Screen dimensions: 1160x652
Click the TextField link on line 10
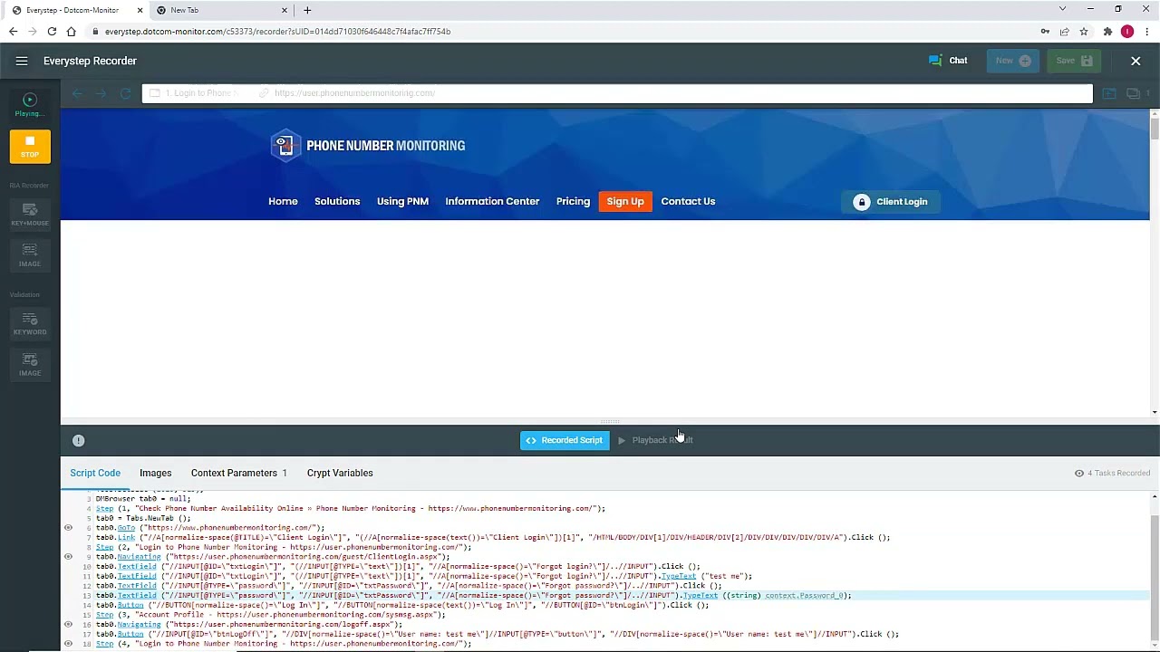pyautogui.click(x=137, y=566)
